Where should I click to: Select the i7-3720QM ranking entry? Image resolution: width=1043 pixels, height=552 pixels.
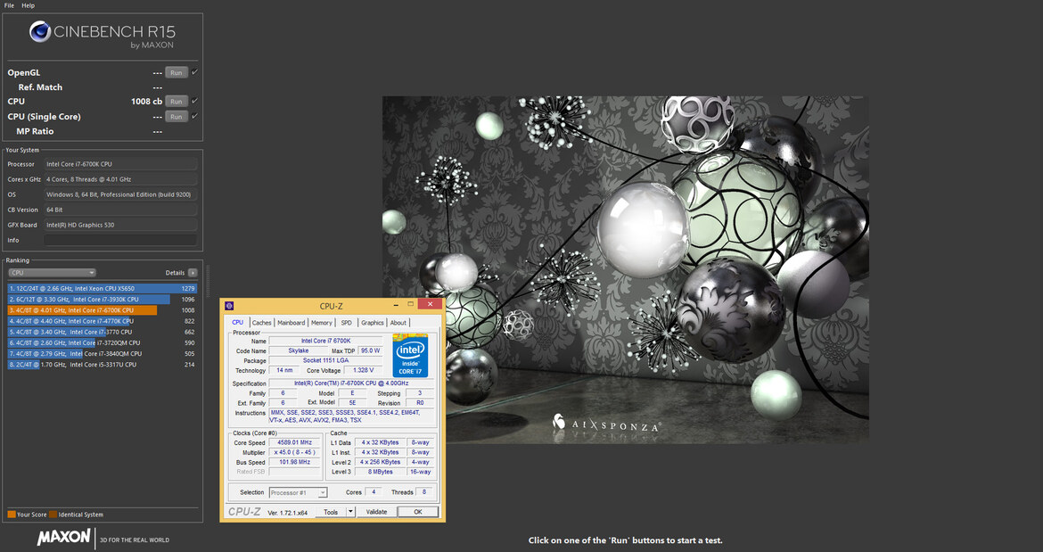[103, 342]
